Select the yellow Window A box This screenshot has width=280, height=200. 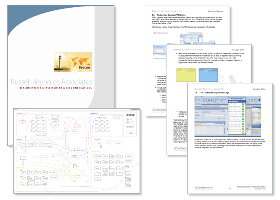(186, 75)
